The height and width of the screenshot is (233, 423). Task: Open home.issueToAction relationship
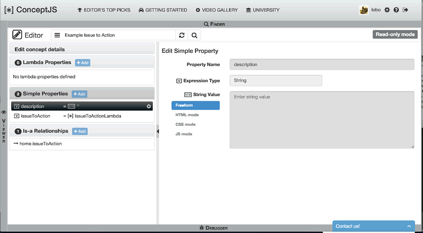[41, 144]
